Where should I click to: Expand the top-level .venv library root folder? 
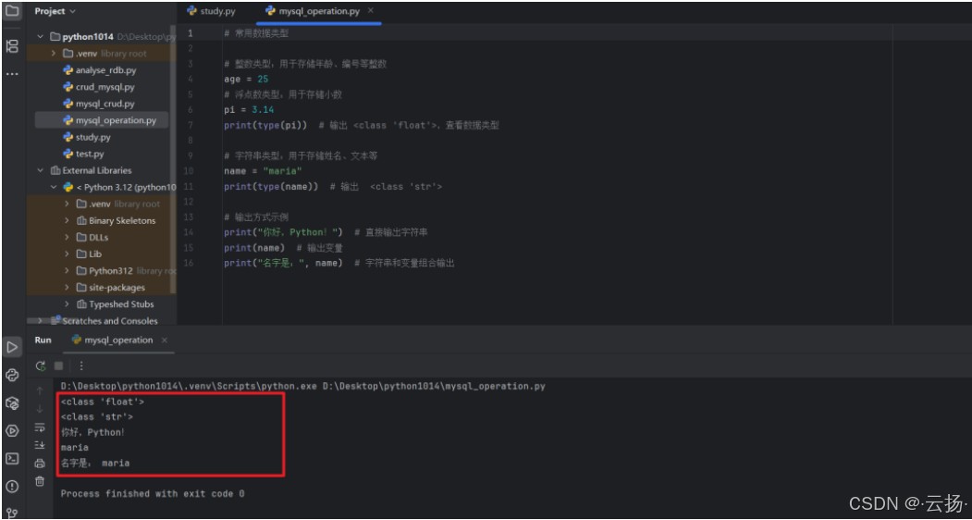click(x=54, y=54)
